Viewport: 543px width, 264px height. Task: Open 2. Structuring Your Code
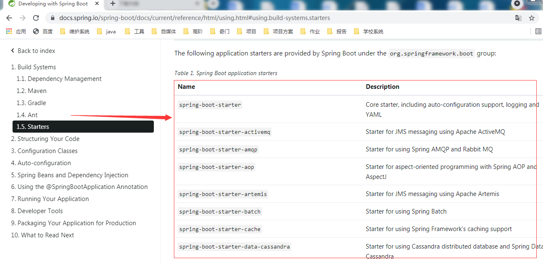tap(45, 139)
